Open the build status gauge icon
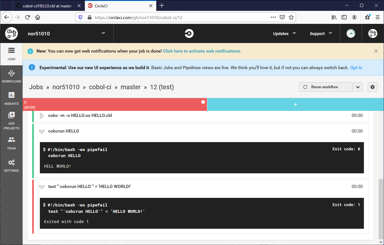The width and height of the screenshot is (384, 245). [351, 33]
